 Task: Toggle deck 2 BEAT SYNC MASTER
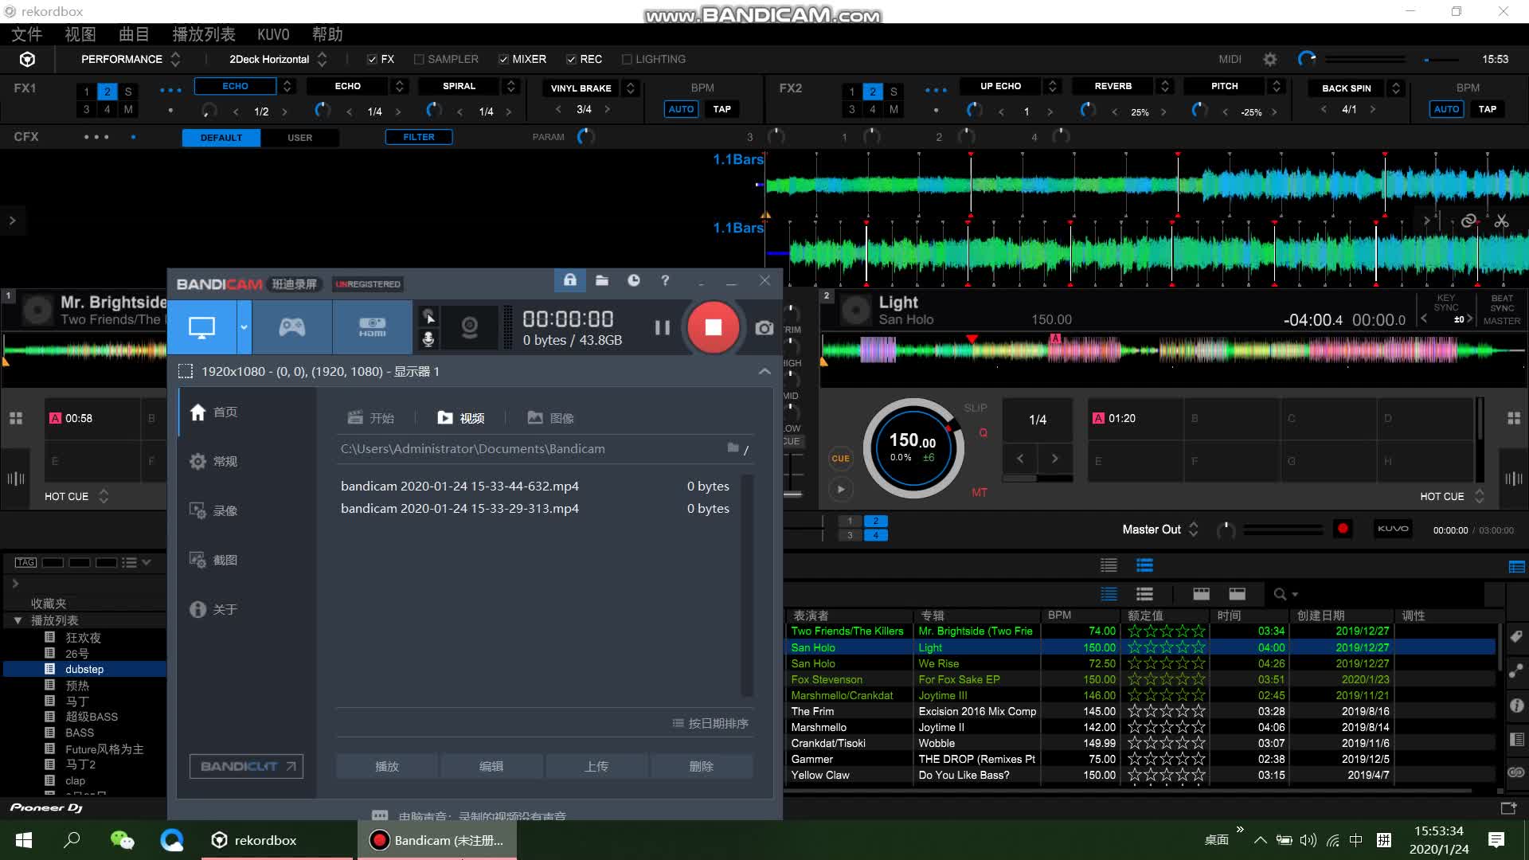pos(1502,309)
